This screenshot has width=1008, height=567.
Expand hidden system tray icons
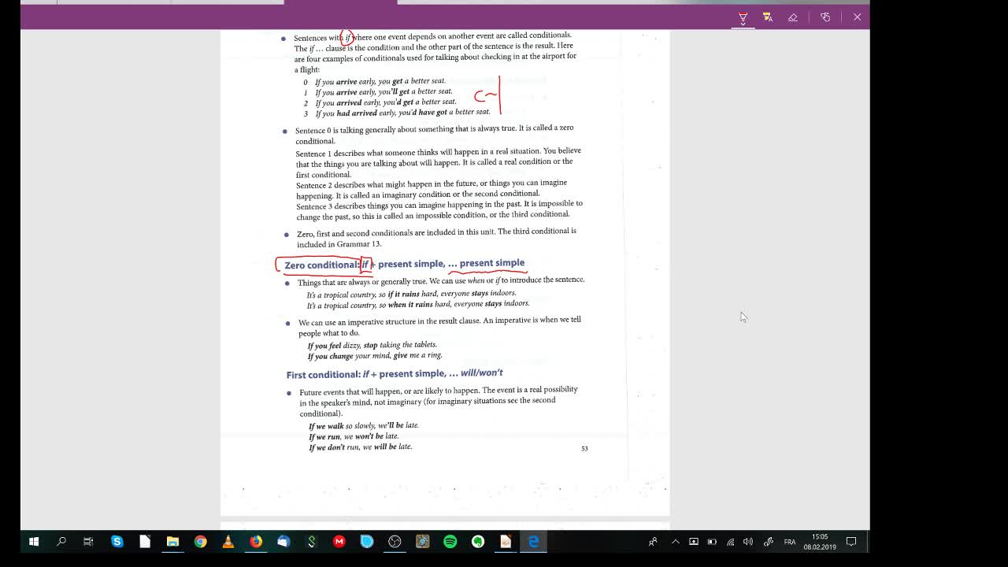click(x=675, y=542)
